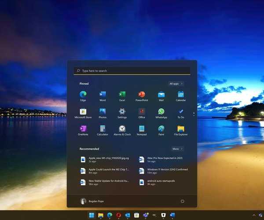The width and height of the screenshot is (264, 220).
Task: Open Outlook from the taskbar
Action: click(128, 215)
